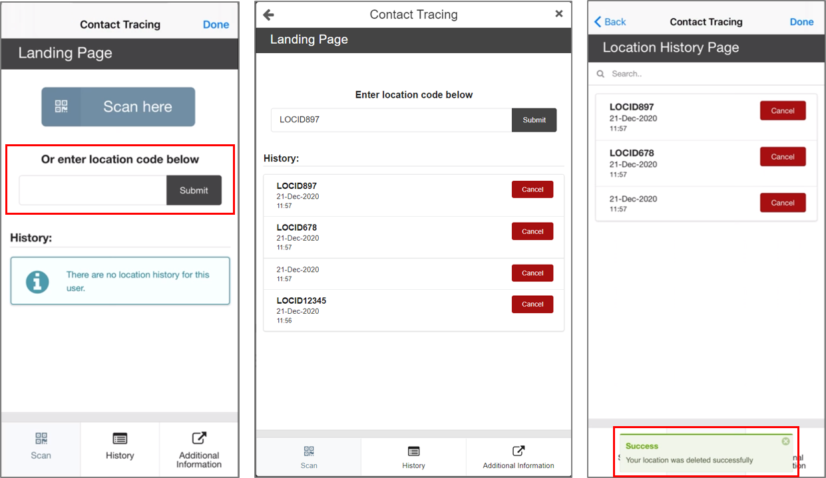
Task: Open the History tab on the left screen
Action: (120, 447)
